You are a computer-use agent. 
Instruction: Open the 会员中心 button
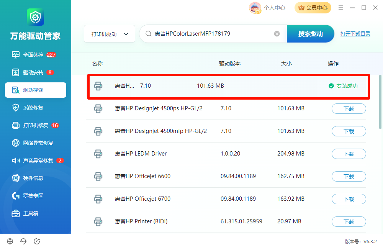pyautogui.click(x=313, y=8)
